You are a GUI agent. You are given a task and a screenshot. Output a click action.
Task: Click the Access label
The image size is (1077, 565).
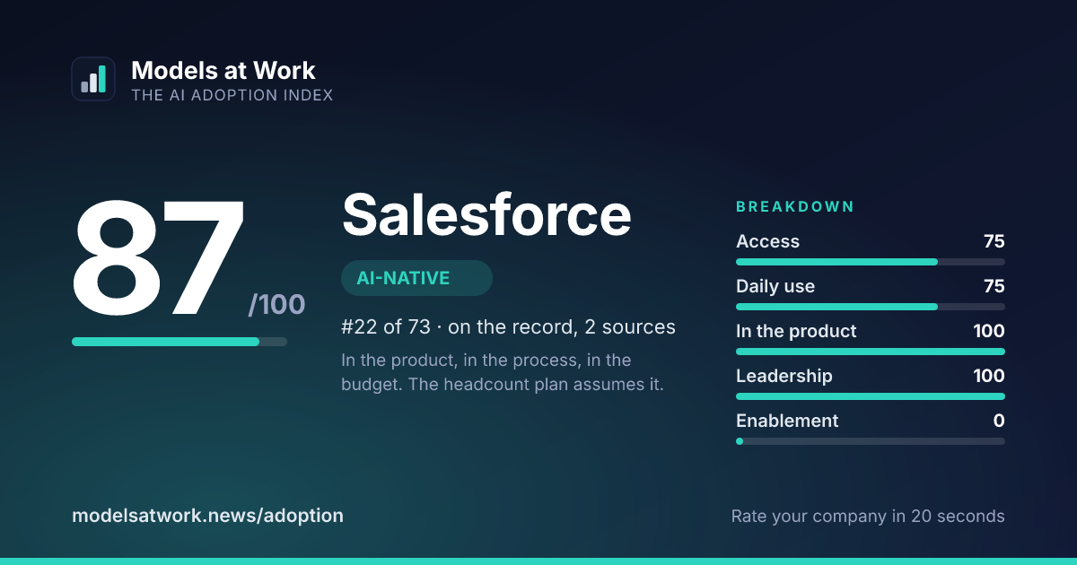tap(767, 241)
